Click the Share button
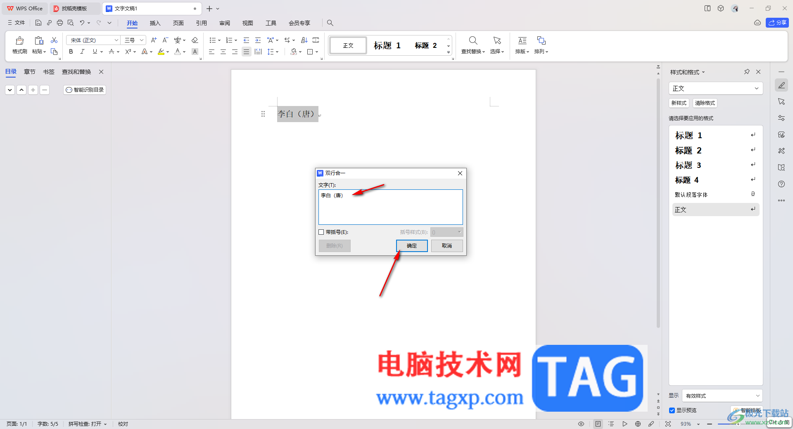The width and height of the screenshot is (793, 429). 777,23
